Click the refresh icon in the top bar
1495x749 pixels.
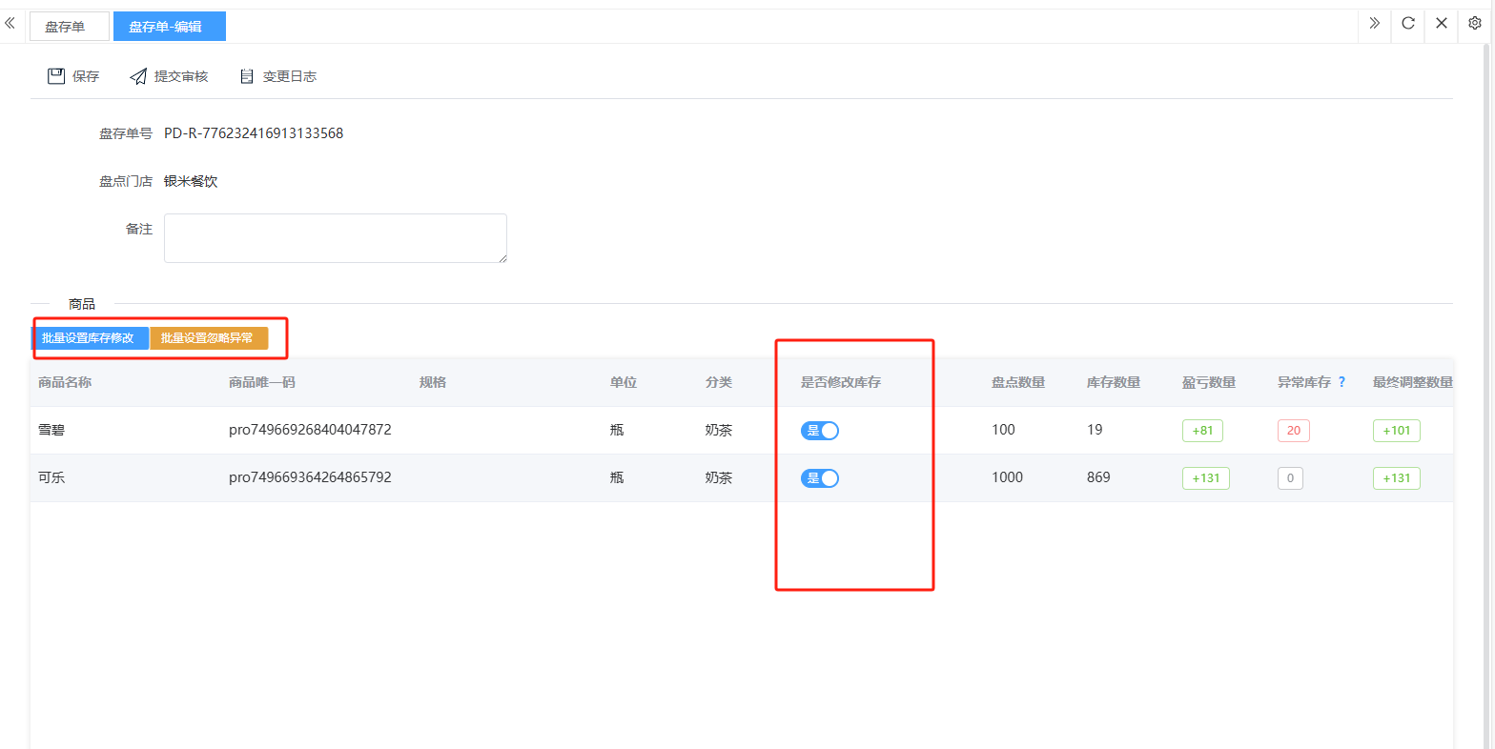tap(1407, 24)
